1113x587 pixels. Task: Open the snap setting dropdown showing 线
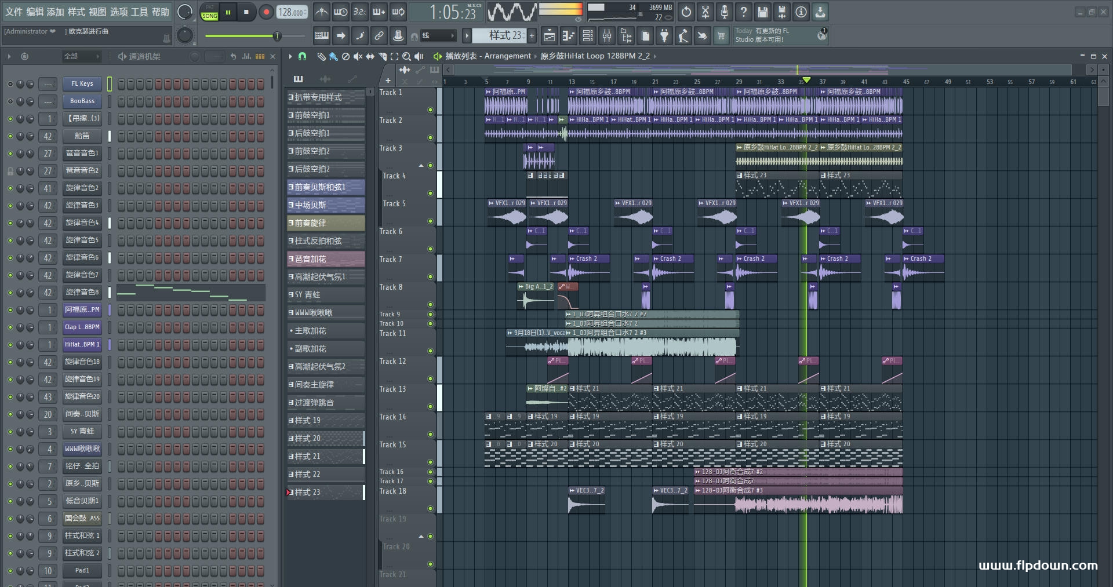(438, 36)
